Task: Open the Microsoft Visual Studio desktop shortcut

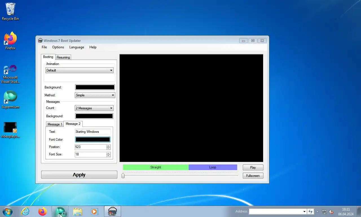Action: pos(10,74)
